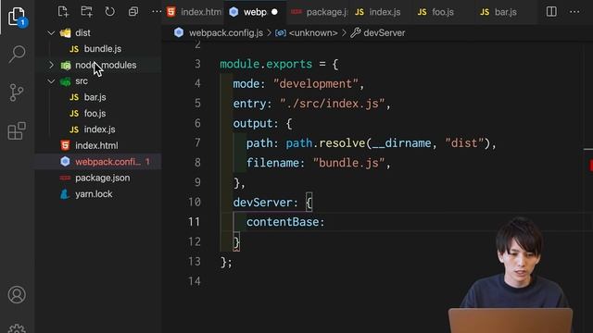Screen dimensions: 593x333
Task: Click line number 11 in the gutter
Action: pos(194,222)
